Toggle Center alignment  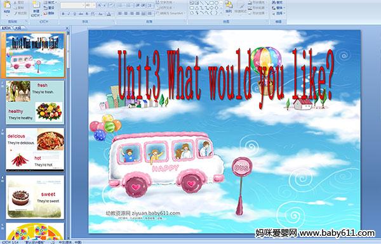[x=126, y=13]
